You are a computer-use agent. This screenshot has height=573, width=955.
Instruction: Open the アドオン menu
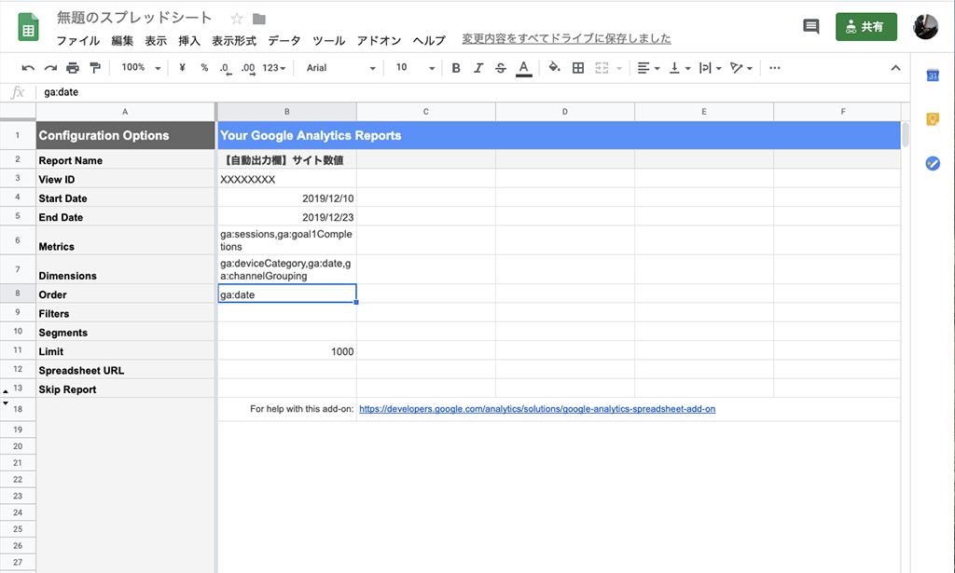[x=379, y=41]
